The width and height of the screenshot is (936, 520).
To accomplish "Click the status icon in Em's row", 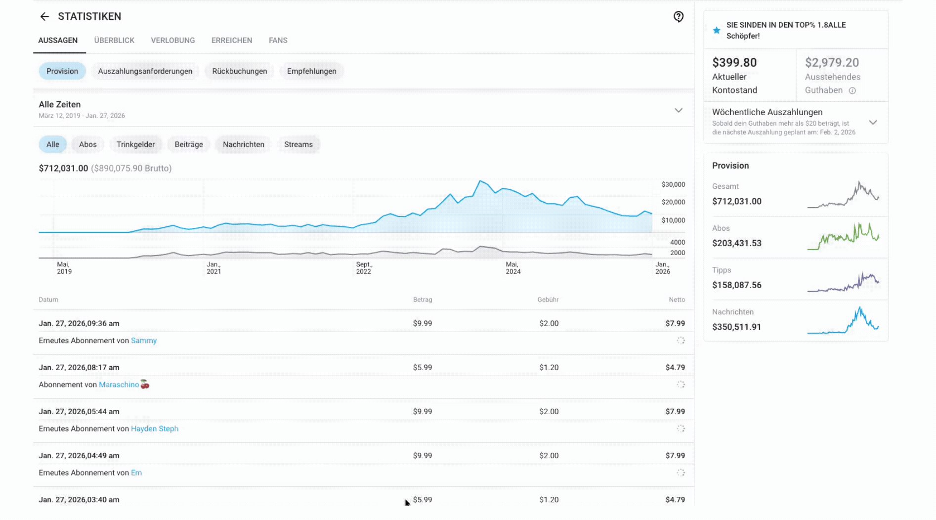I will tap(681, 473).
